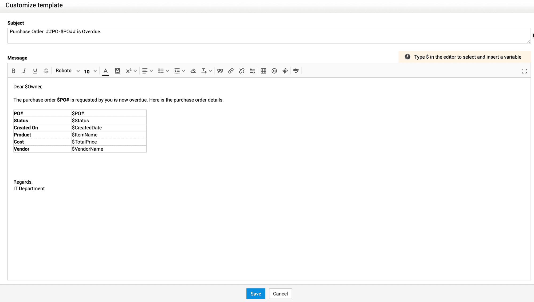Remove link with the unlink icon
The image size is (534, 302).
click(x=242, y=71)
